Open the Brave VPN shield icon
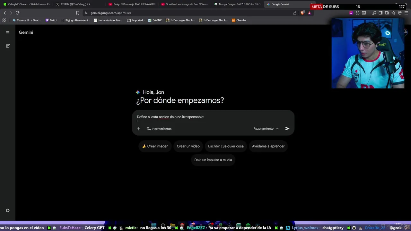 click(400, 13)
